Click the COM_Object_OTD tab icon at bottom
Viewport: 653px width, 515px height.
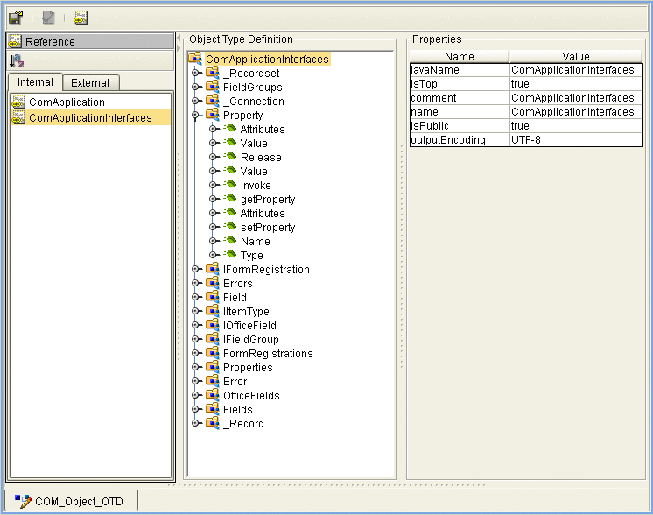[x=23, y=501]
